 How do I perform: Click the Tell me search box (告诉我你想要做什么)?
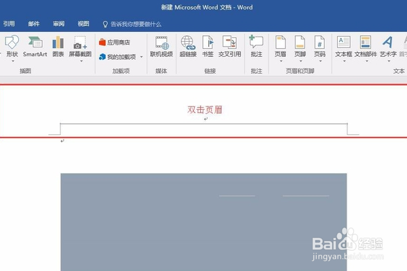click(136, 24)
